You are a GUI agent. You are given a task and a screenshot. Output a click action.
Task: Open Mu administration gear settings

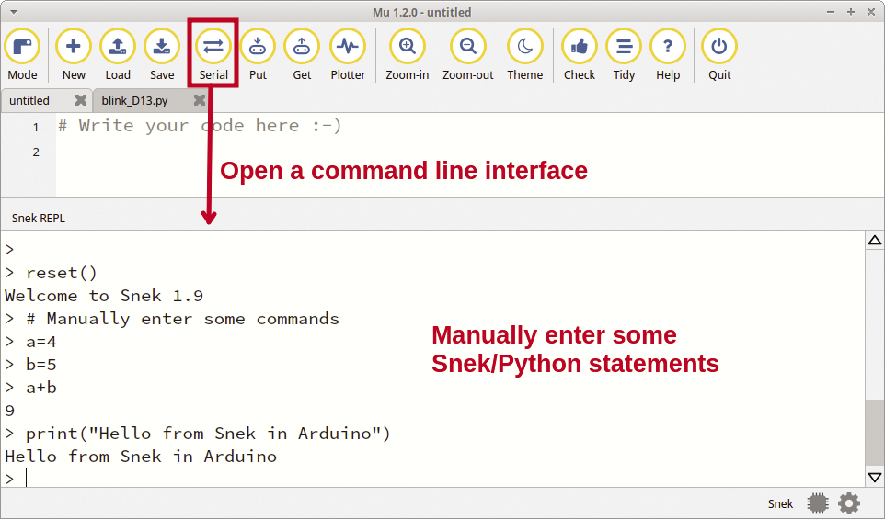(849, 503)
